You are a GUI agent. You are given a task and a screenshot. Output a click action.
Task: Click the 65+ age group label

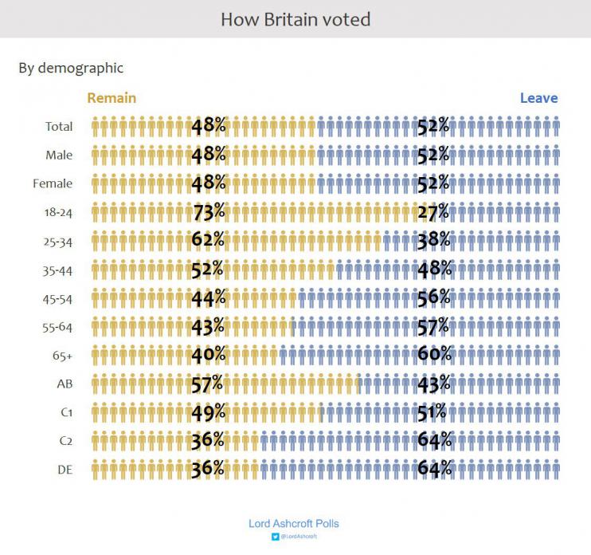coord(61,356)
